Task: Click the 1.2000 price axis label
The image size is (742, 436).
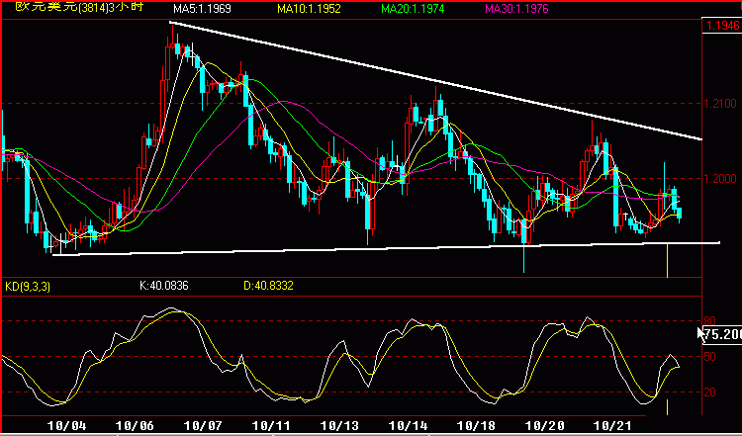Action: click(720, 179)
